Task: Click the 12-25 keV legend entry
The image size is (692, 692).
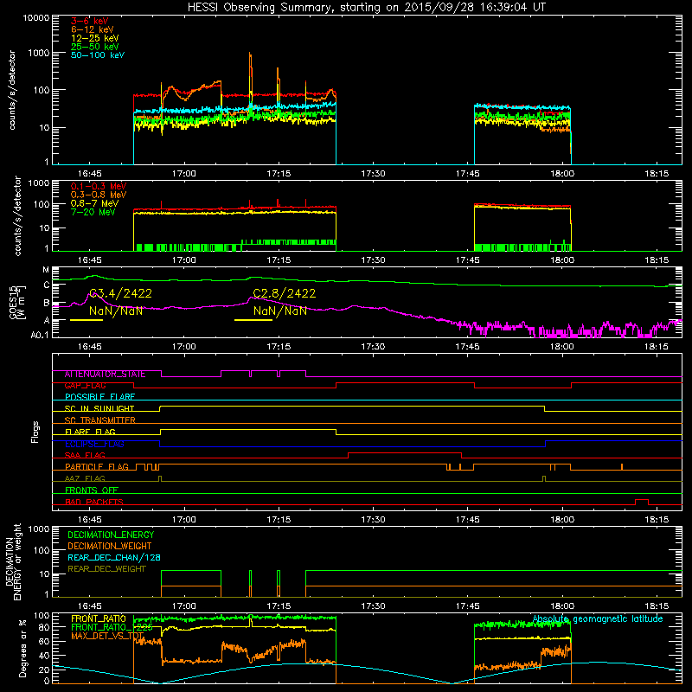Action: tap(95, 38)
